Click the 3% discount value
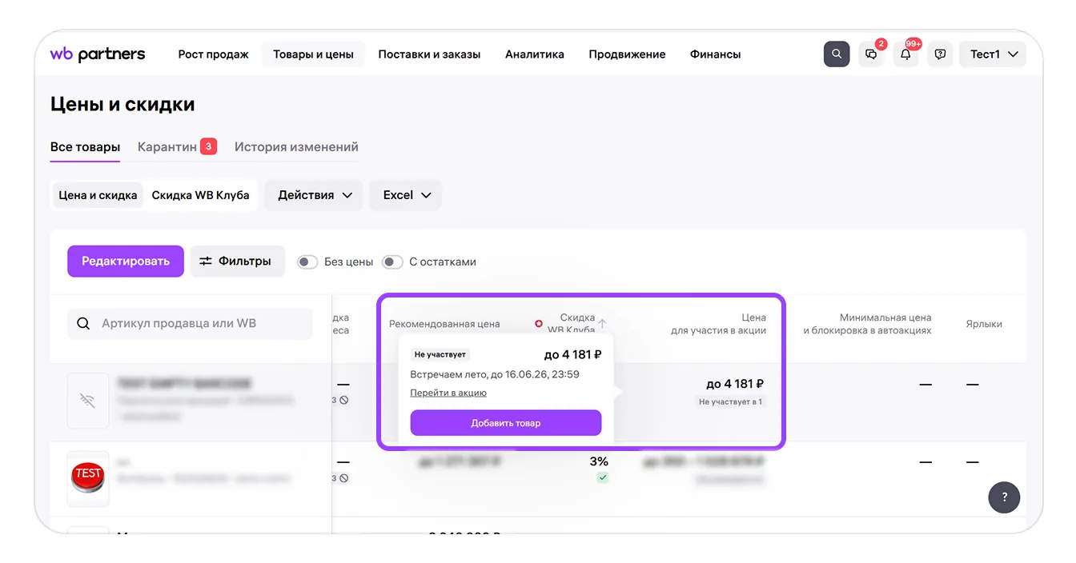Image resolution: width=1076 pixels, height=563 pixels. point(599,461)
